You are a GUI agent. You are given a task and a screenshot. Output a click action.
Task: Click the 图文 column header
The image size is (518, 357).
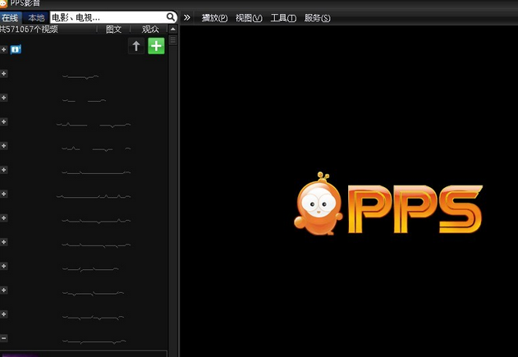tap(113, 29)
